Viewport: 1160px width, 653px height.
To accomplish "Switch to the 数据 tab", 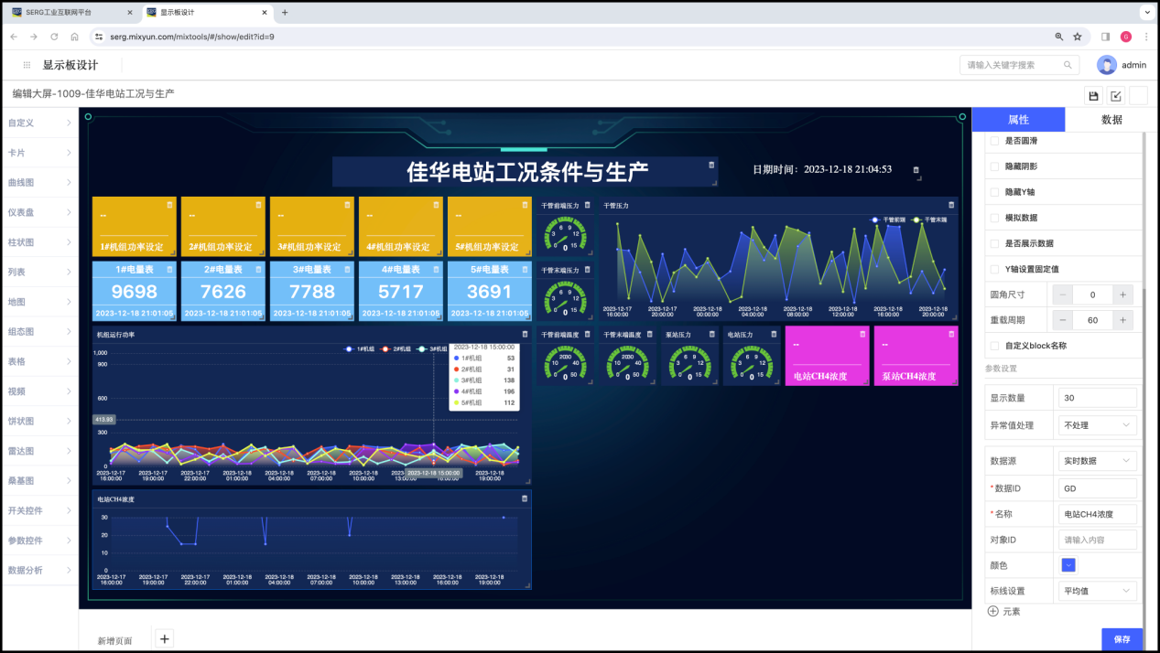I will (1111, 120).
